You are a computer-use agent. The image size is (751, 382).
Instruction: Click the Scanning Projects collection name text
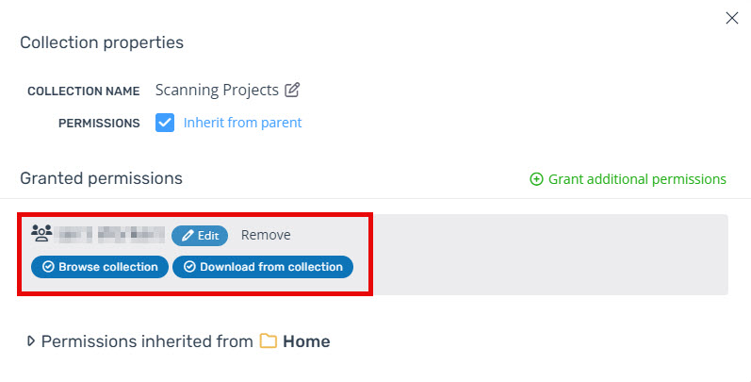[x=217, y=91]
